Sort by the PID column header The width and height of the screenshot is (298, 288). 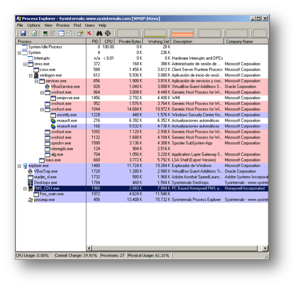[93, 42]
